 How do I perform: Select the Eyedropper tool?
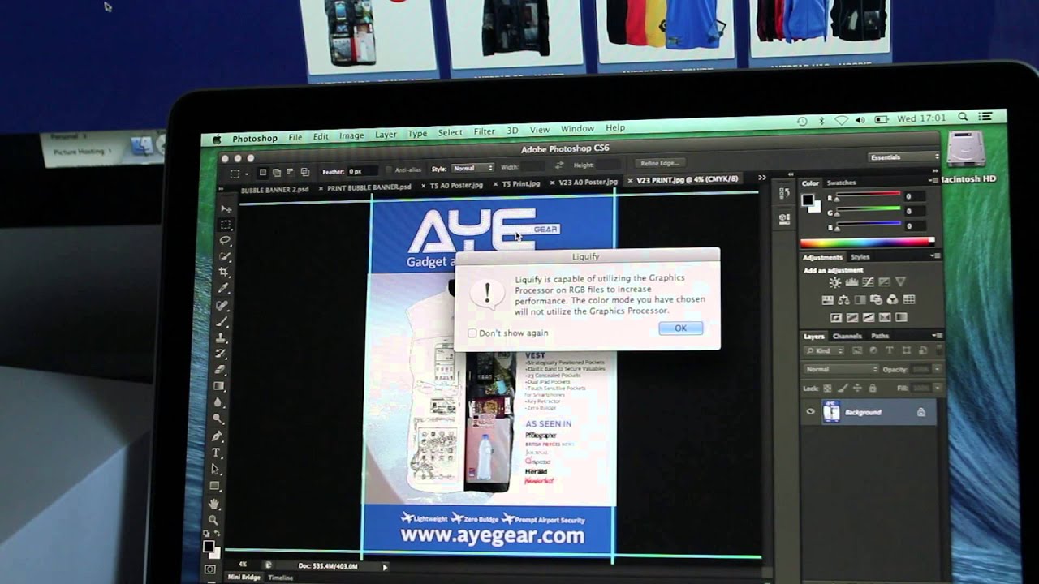222,289
